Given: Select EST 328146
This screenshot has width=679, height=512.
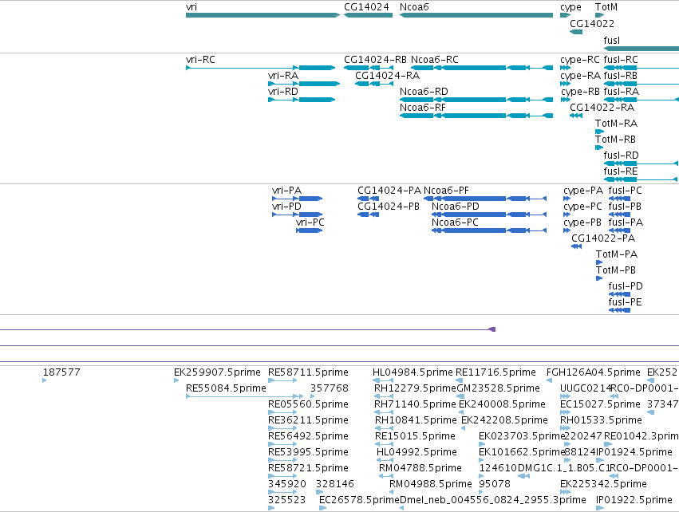Looking at the screenshot, I should (320, 492).
